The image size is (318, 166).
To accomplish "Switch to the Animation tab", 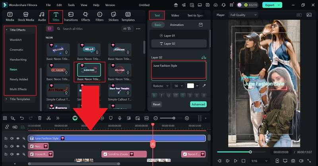I will click(176, 25).
